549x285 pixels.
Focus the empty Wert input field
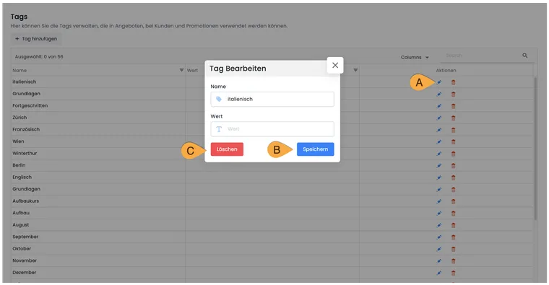[272, 129]
